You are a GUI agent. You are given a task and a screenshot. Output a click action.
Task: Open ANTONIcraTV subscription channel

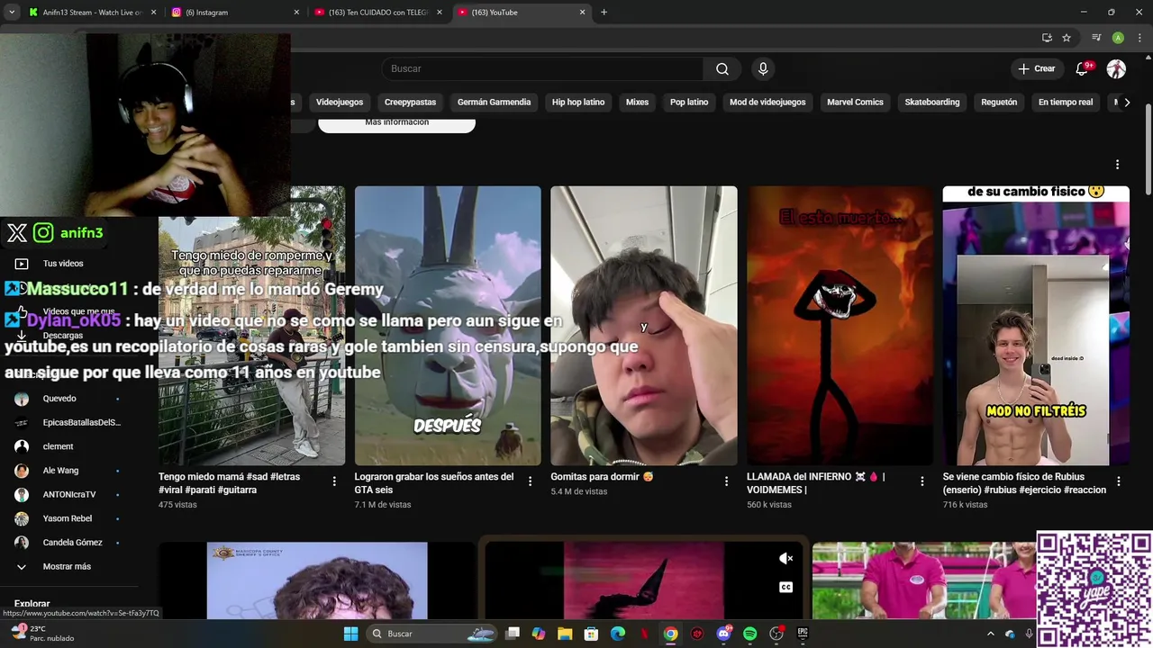click(x=68, y=494)
